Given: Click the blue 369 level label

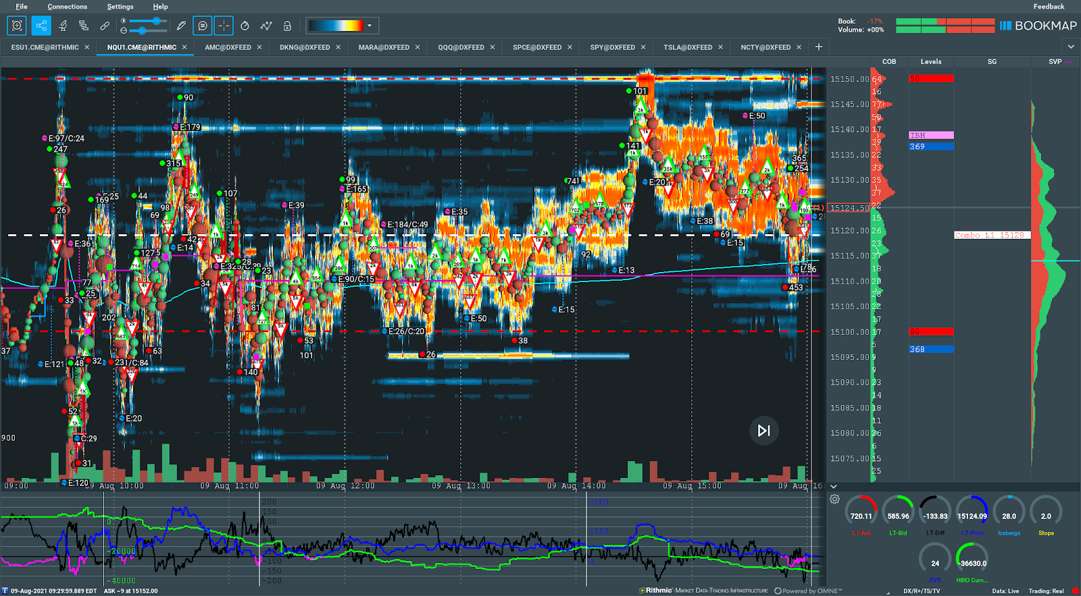Looking at the screenshot, I should tap(931, 146).
